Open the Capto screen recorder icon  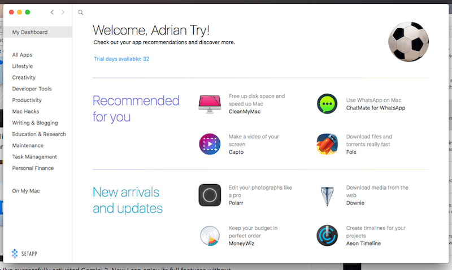point(210,144)
